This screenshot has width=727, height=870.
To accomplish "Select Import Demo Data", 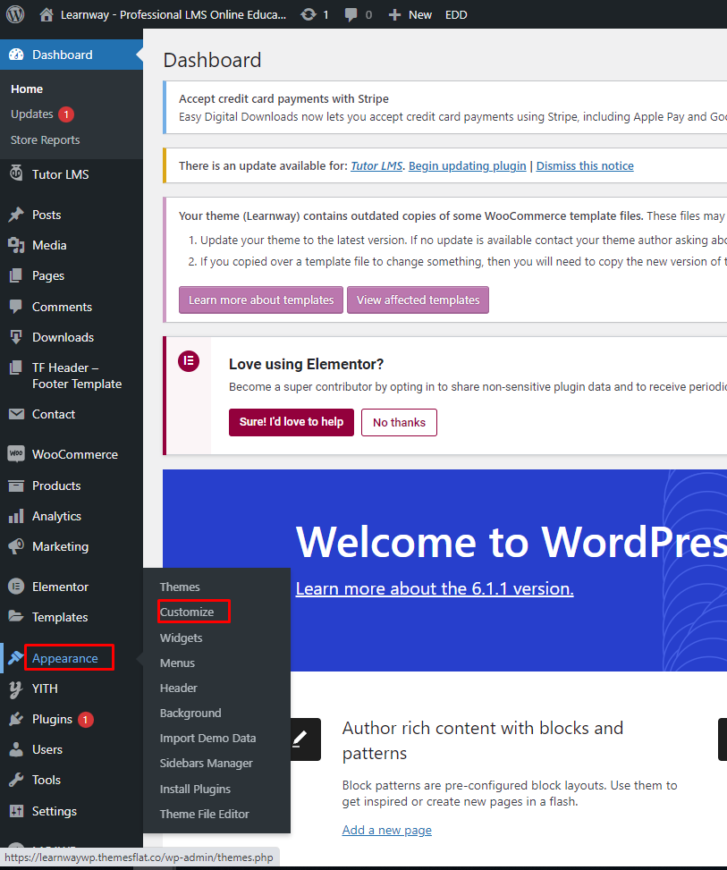I will coord(207,738).
